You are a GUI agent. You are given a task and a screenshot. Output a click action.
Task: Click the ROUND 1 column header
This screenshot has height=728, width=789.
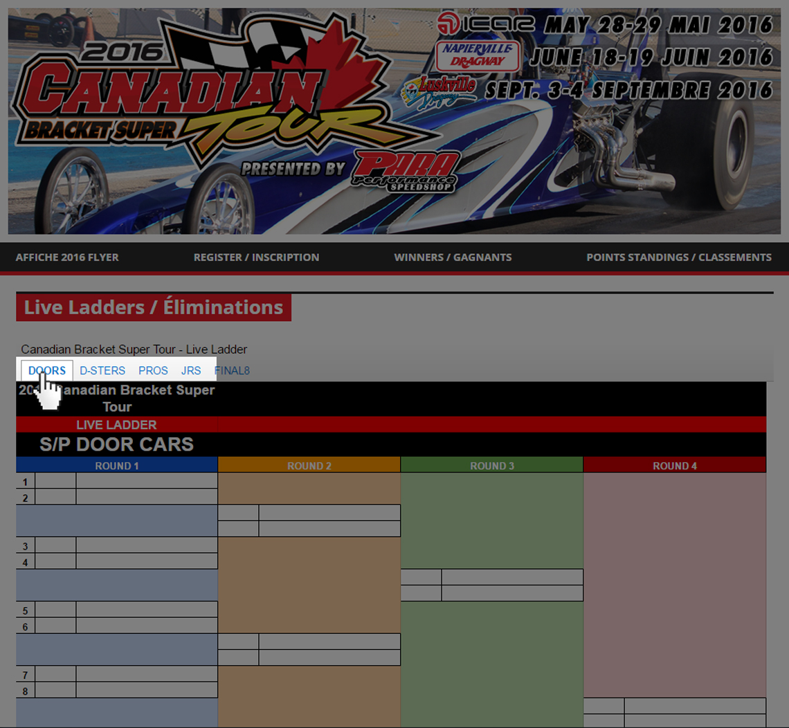pos(117,465)
